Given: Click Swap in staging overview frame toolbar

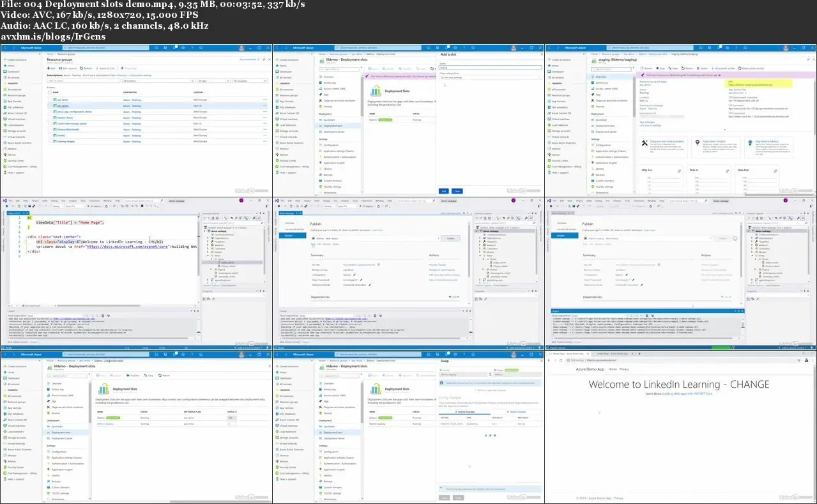Looking at the screenshot, I should (673, 68).
